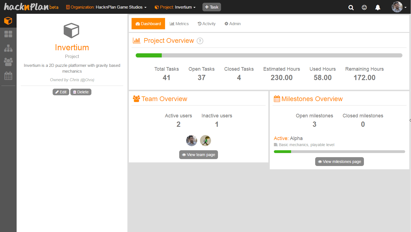Click the Alpha milestone progress bar

coord(339,152)
